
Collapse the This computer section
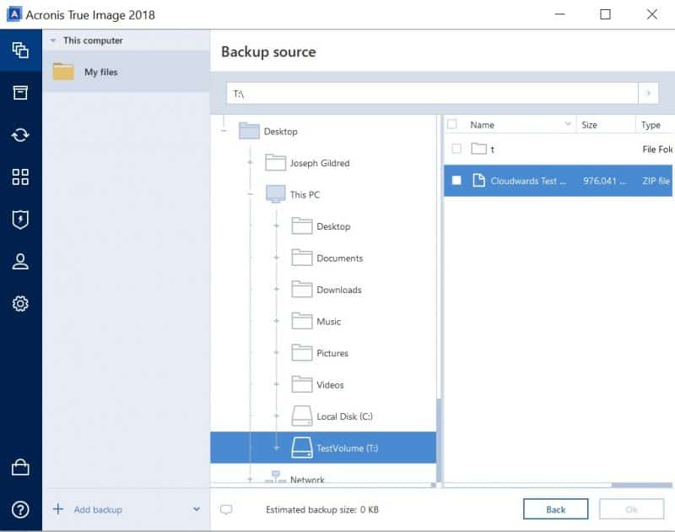53,41
